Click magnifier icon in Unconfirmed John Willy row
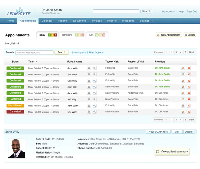Image resolution: width=200 pixels, height=169 pixels. point(95,105)
